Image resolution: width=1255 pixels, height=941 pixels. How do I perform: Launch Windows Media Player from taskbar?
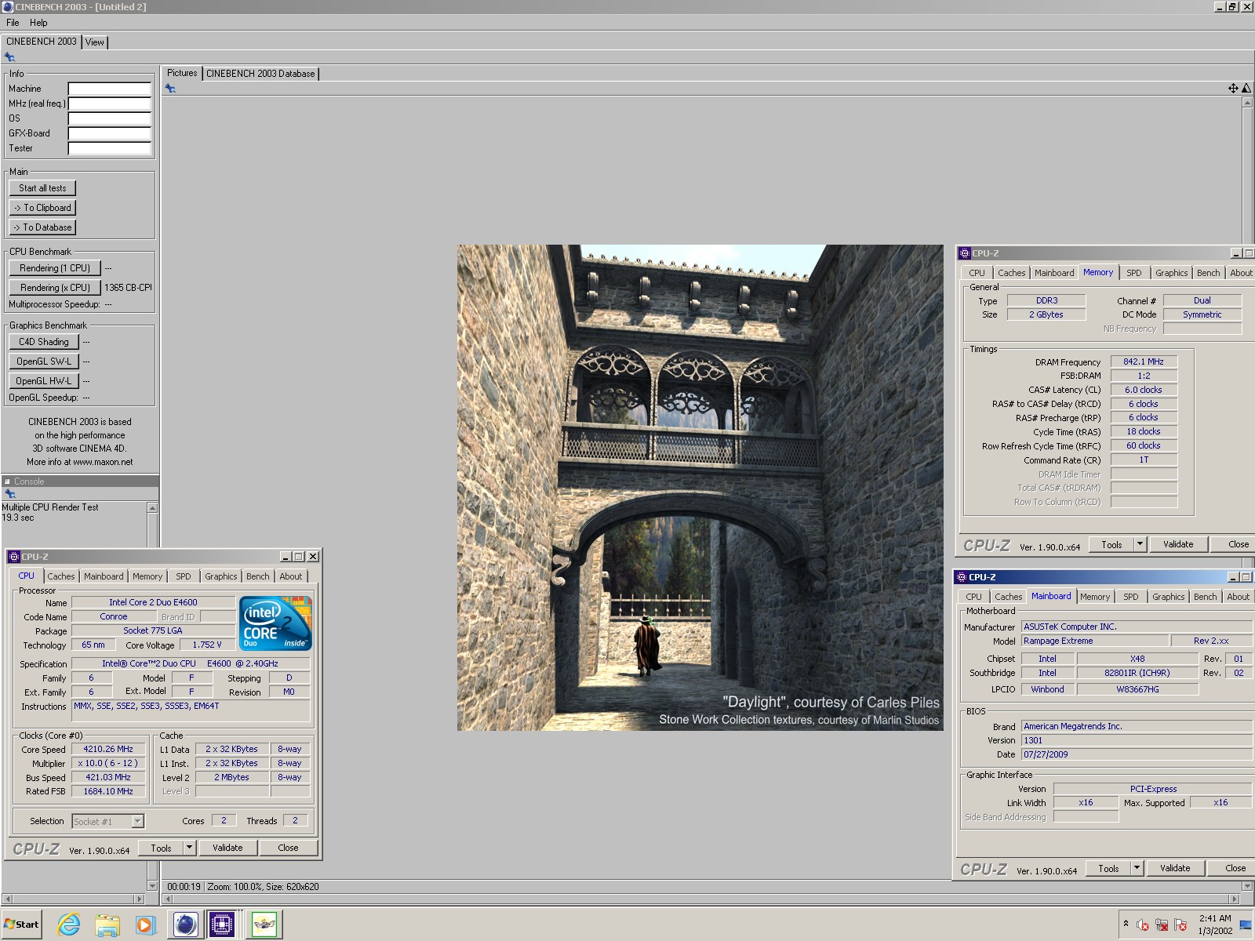click(x=145, y=925)
